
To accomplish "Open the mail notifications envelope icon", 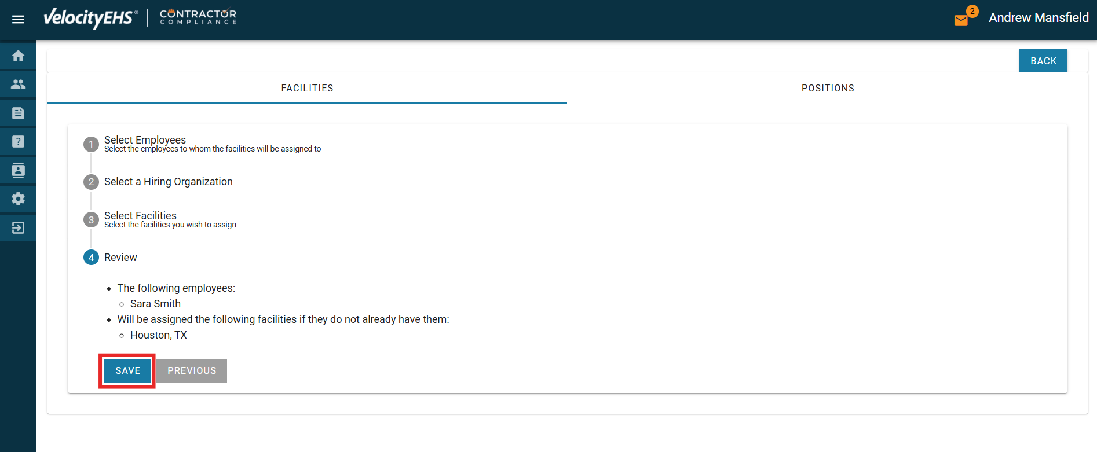I will (961, 20).
